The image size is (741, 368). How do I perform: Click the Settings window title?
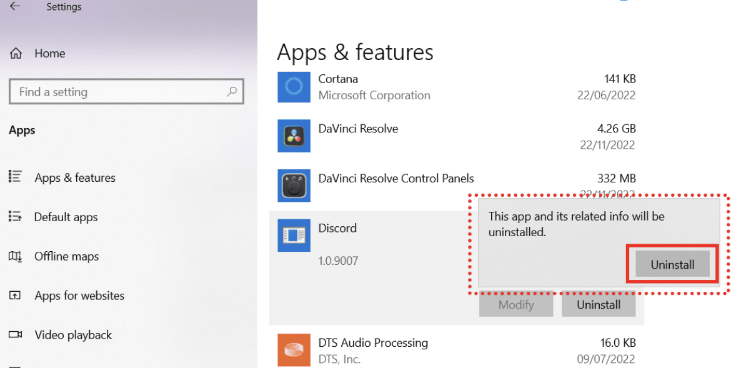(x=64, y=7)
